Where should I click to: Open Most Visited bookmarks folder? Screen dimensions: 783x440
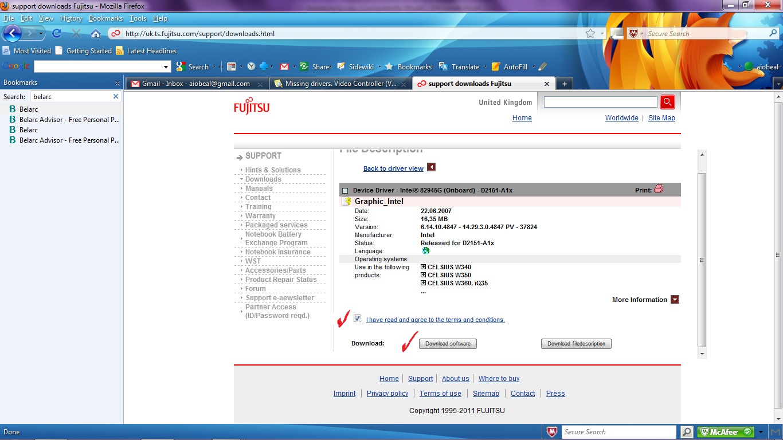[x=27, y=50]
